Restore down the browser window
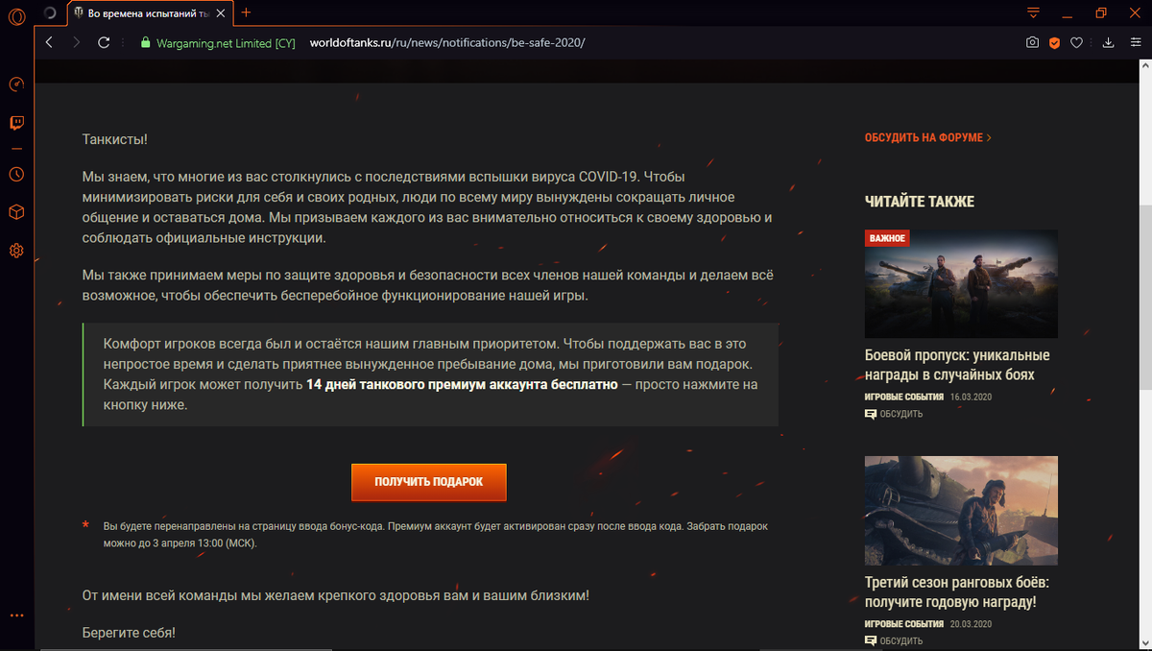Image resolution: width=1152 pixels, height=651 pixels. click(1101, 12)
